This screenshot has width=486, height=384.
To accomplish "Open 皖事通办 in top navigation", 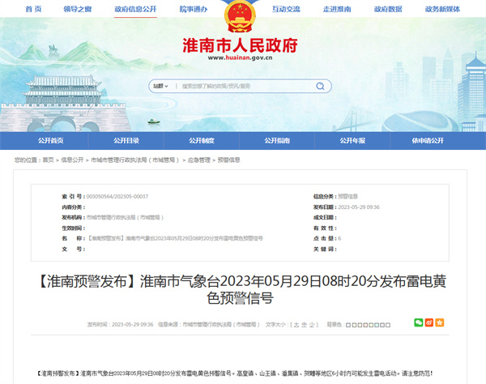I will (x=193, y=9).
